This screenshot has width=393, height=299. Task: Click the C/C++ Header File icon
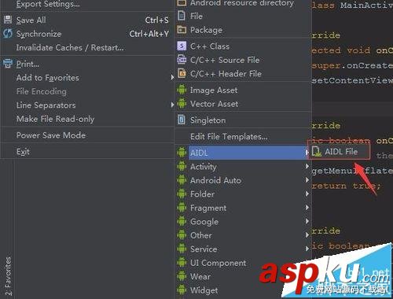pyautogui.click(x=182, y=73)
